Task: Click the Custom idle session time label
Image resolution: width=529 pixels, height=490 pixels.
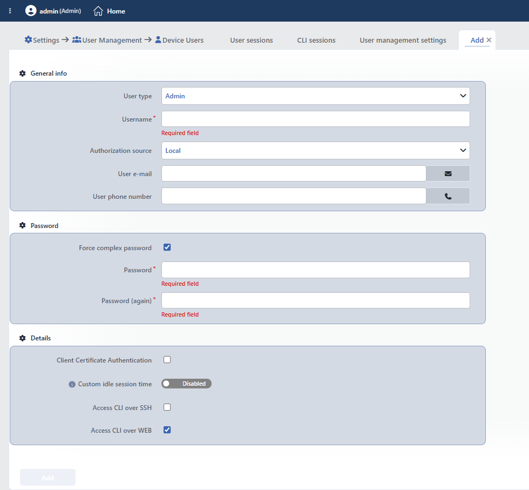Action: tap(115, 384)
